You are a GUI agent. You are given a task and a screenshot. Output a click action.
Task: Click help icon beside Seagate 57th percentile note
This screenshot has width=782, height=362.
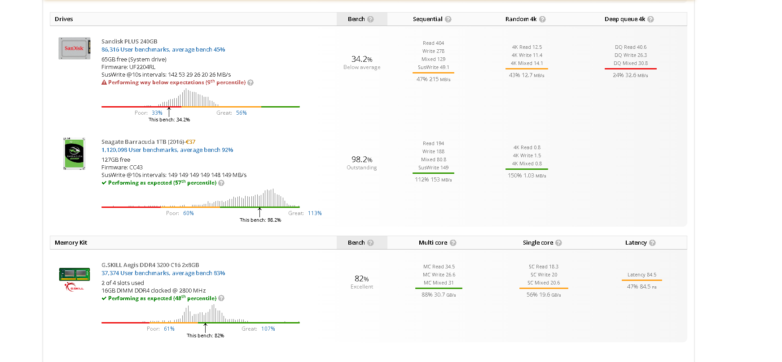(x=221, y=183)
